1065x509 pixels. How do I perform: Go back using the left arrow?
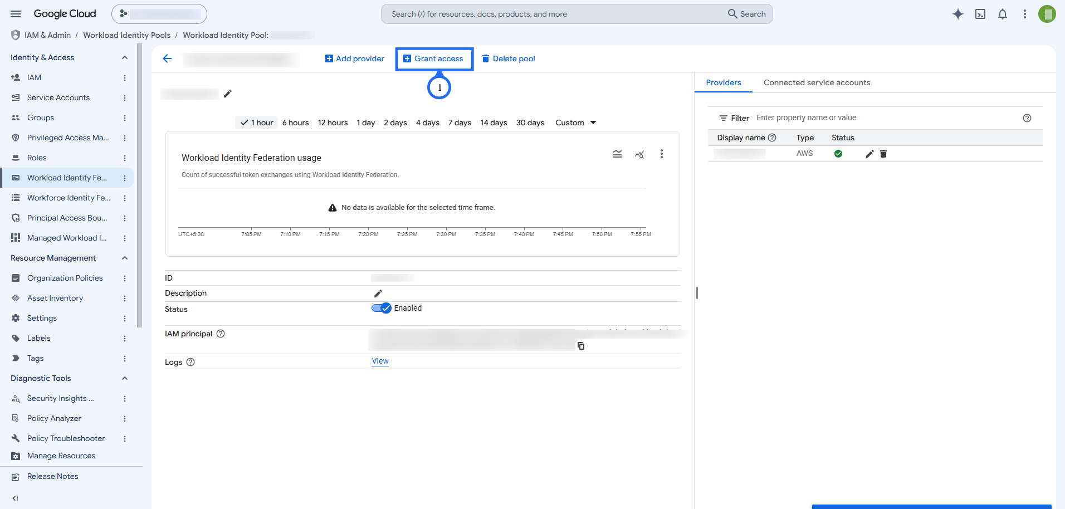pyautogui.click(x=167, y=58)
